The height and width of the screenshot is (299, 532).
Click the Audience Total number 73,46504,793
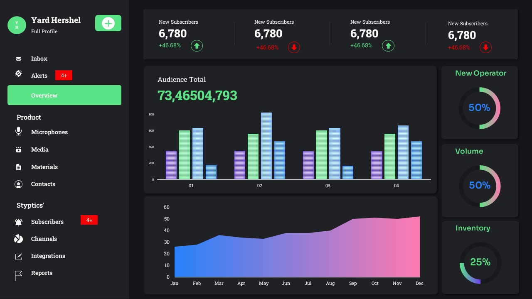pyautogui.click(x=197, y=96)
